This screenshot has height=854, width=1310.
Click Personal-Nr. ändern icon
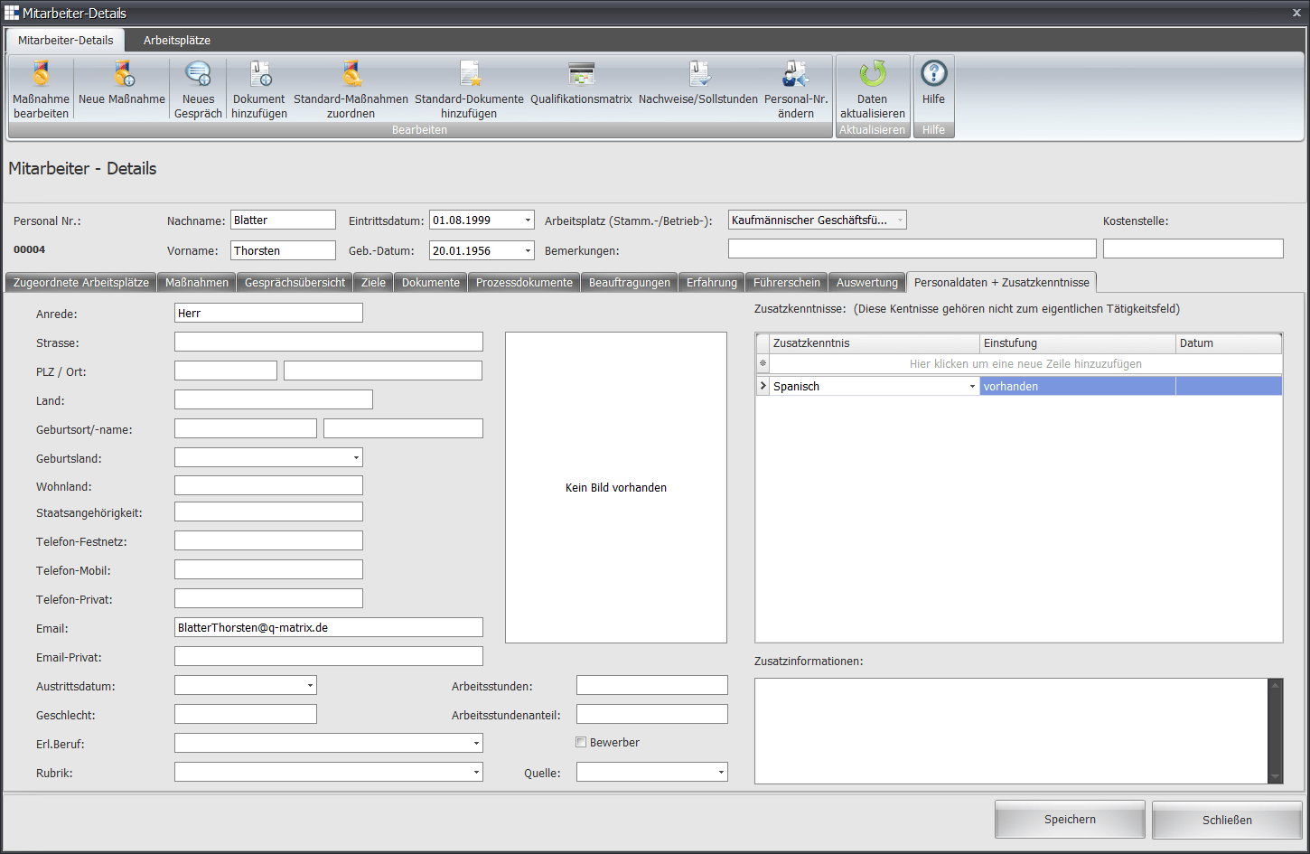(x=796, y=75)
